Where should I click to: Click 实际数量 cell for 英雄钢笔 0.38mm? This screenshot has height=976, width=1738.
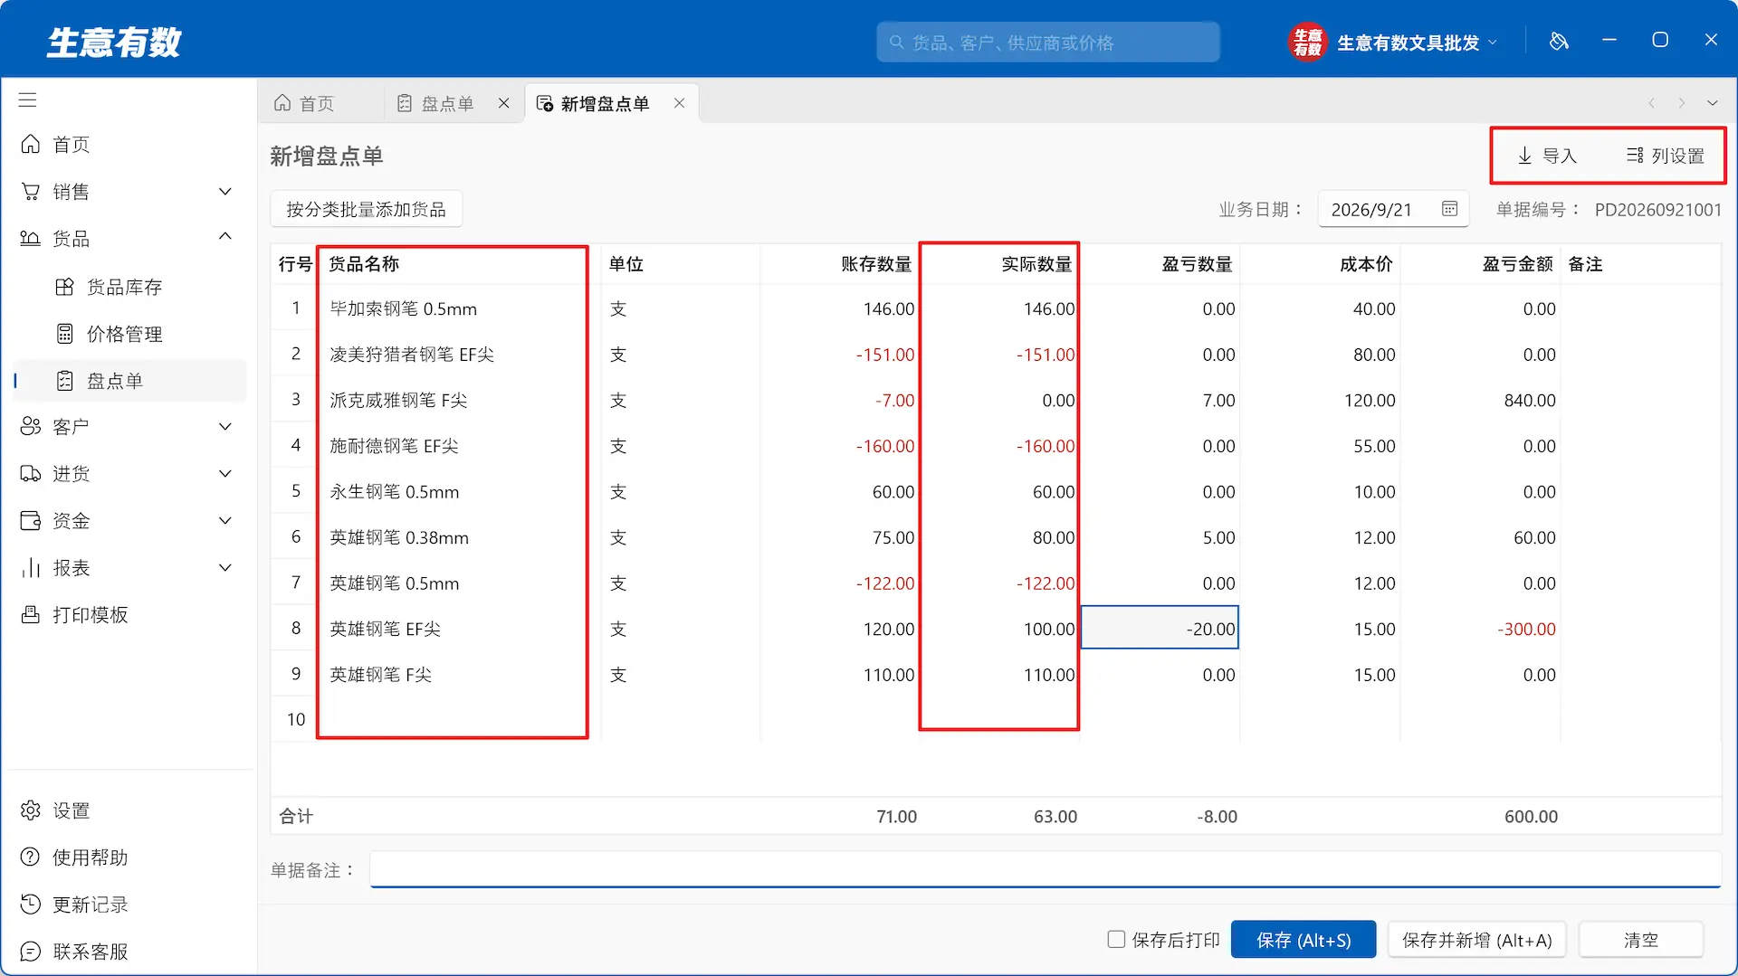999,537
